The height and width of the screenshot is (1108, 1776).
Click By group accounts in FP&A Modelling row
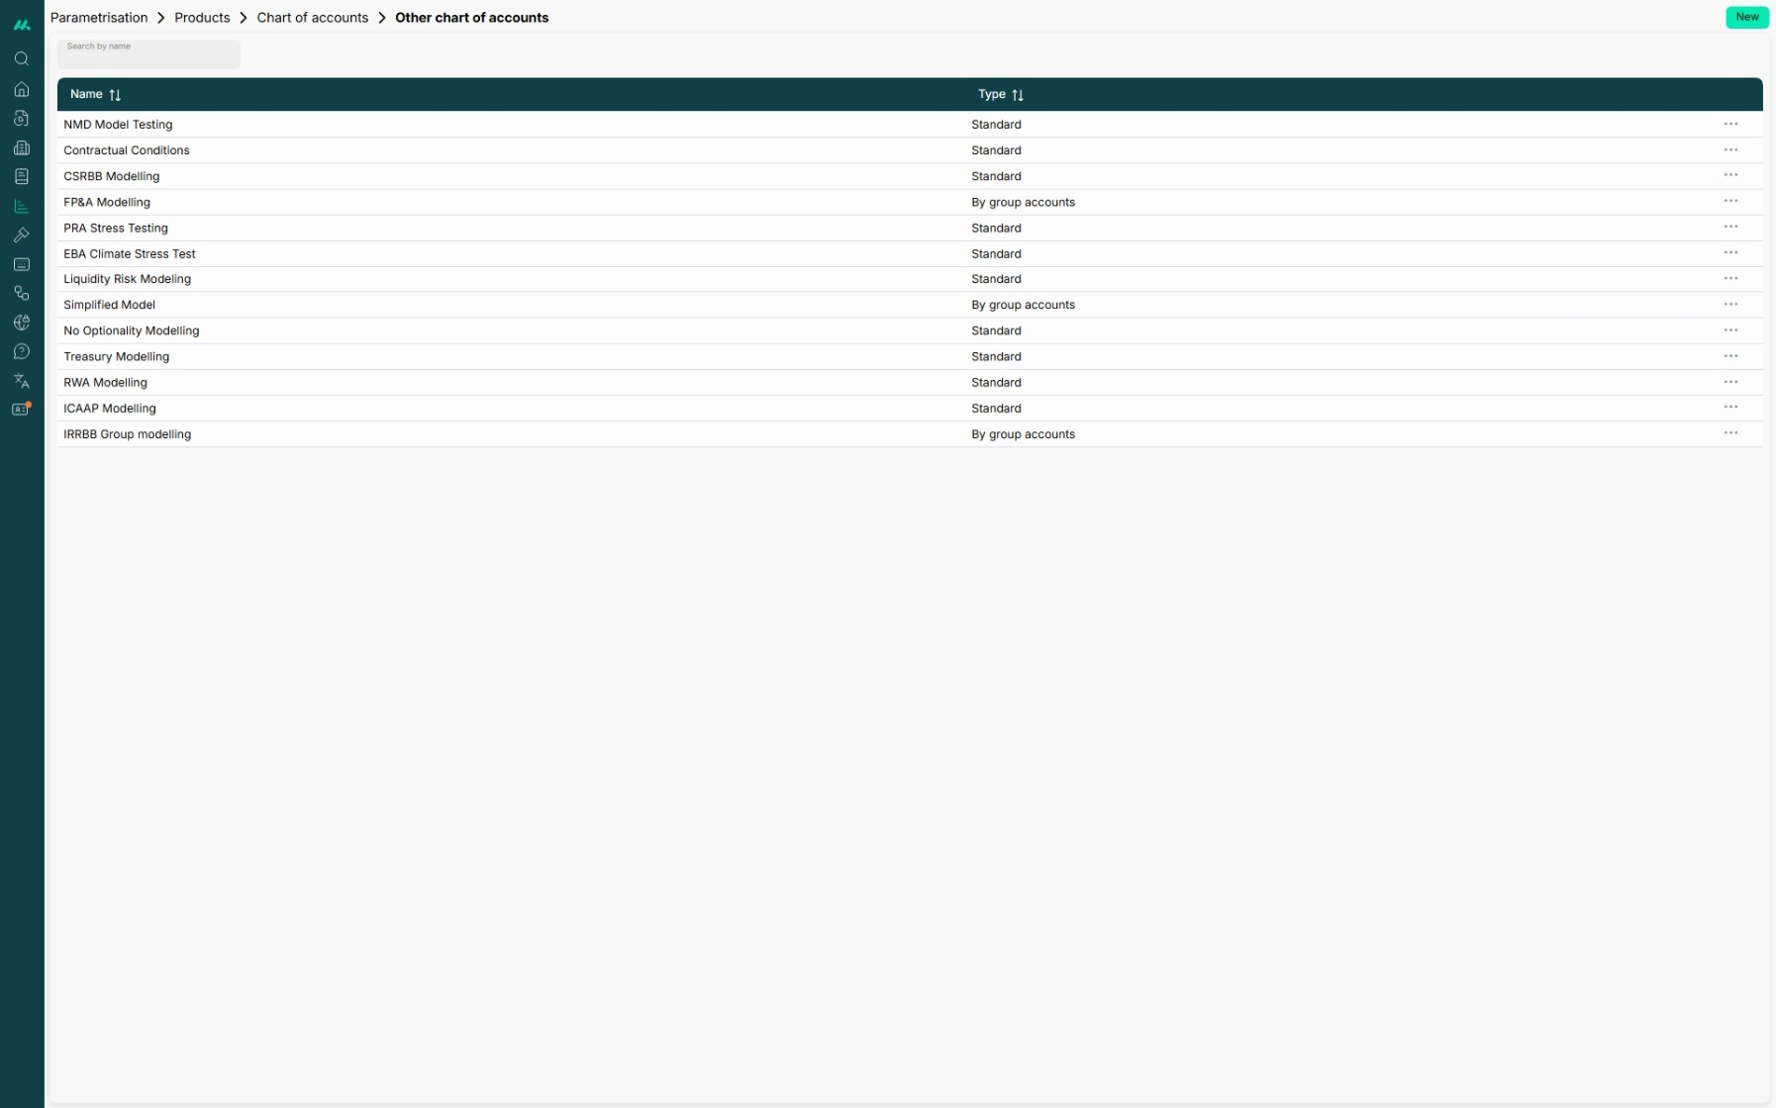pos(1023,202)
